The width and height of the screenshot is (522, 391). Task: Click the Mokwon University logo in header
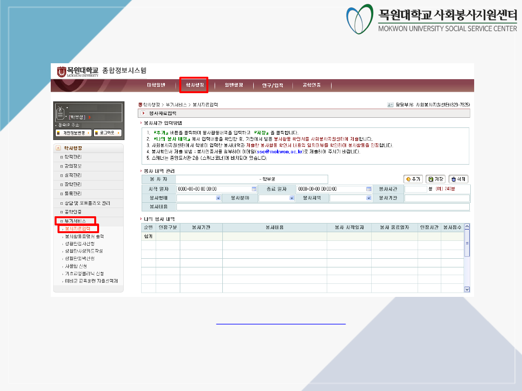point(77,71)
